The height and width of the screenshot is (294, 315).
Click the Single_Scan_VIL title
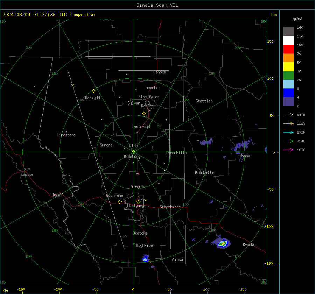(157, 5)
